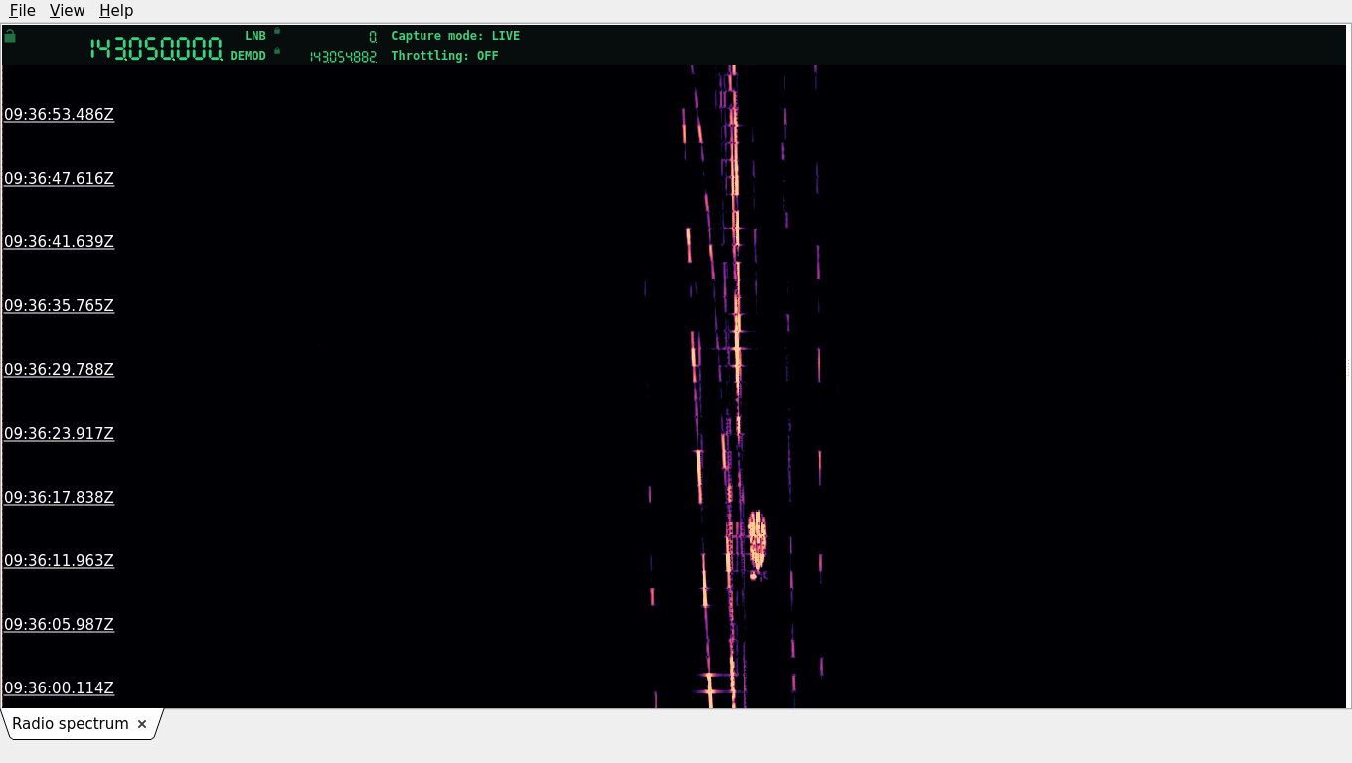Select the 09:36:29.788Z timestamp
This screenshot has width=1352, height=763.
pyautogui.click(x=60, y=370)
